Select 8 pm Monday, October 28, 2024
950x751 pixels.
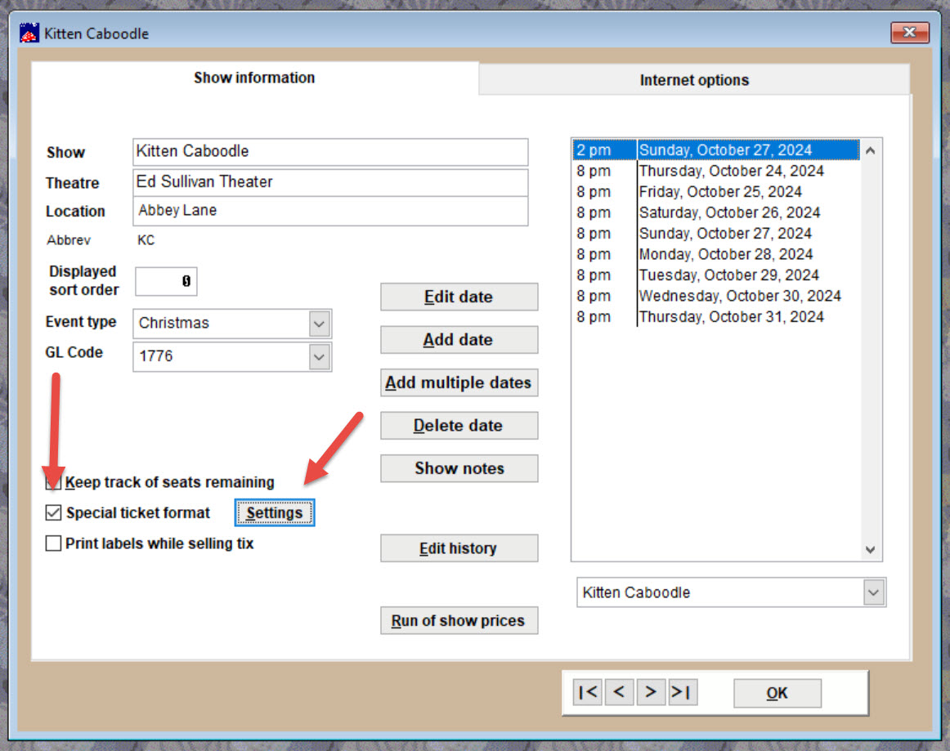pyautogui.click(x=716, y=254)
